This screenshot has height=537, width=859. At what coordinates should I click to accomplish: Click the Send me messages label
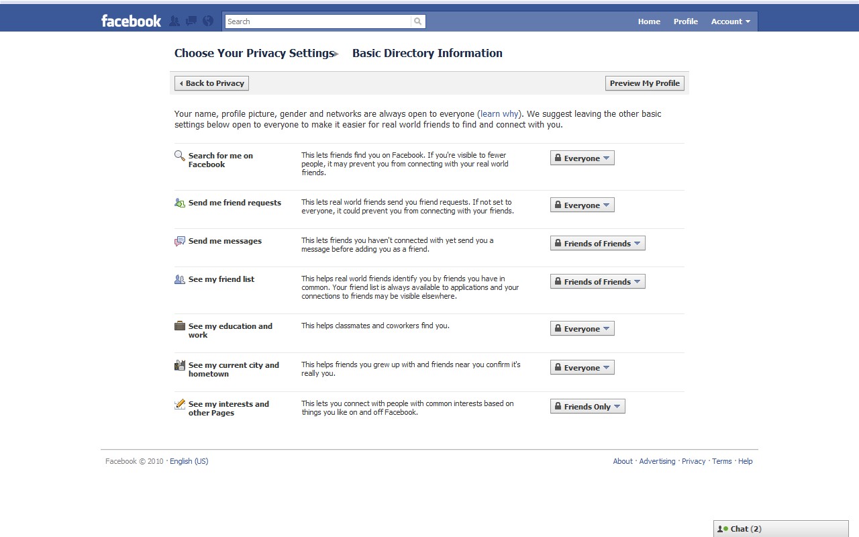[x=225, y=241]
